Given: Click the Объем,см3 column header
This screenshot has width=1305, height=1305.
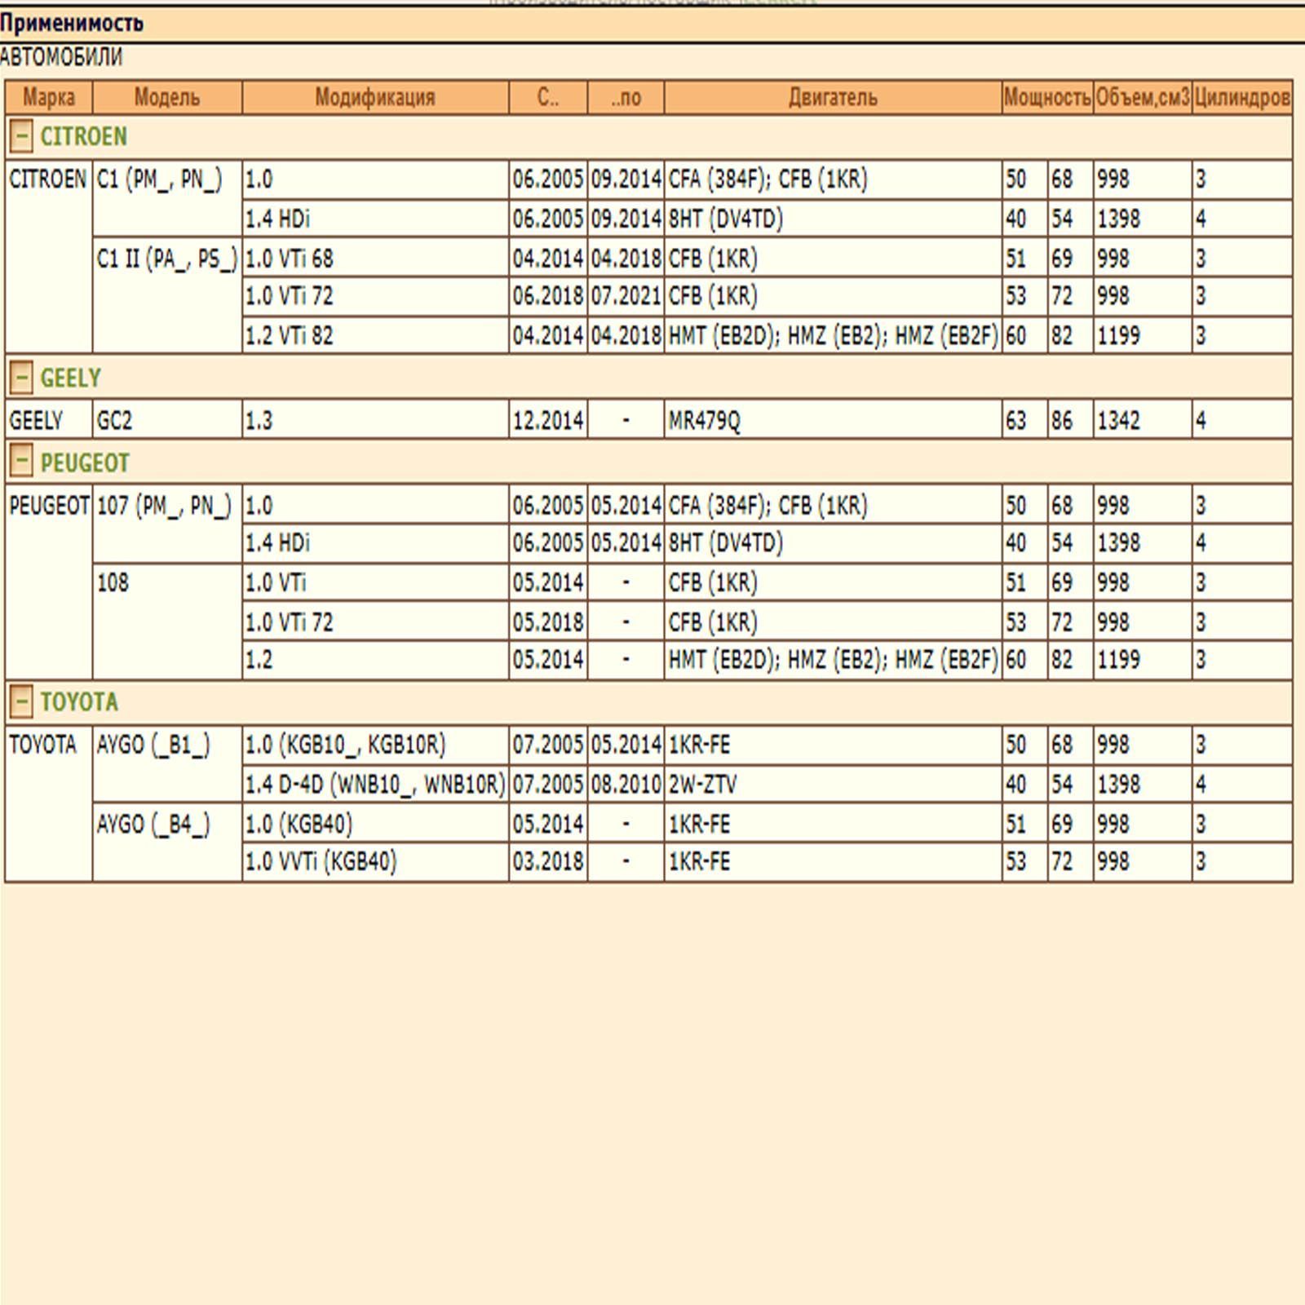Looking at the screenshot, I should (1143, 98).
